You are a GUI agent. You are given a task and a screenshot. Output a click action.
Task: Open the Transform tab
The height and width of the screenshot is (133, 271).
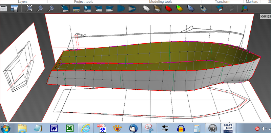click(x=223, y=2)
